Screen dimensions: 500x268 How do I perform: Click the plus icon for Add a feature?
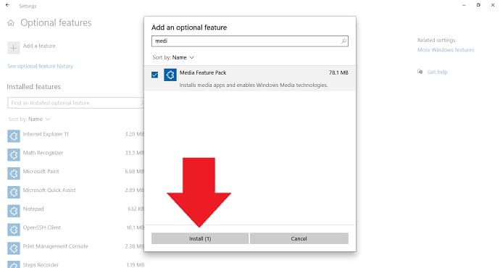[13, 48]
